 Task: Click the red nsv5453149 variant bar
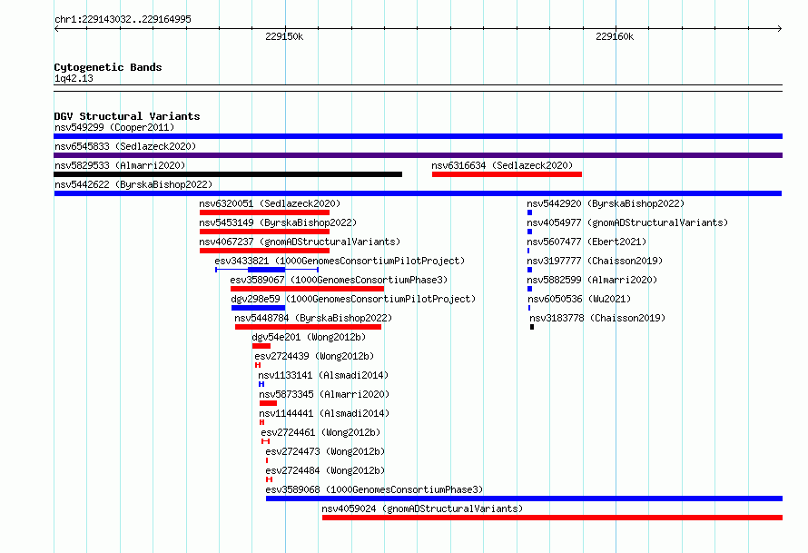pos(264,232)
